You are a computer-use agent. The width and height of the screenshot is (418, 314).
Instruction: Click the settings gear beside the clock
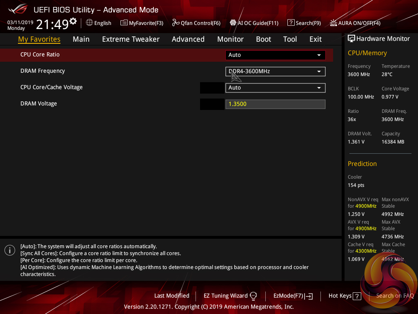73,21
